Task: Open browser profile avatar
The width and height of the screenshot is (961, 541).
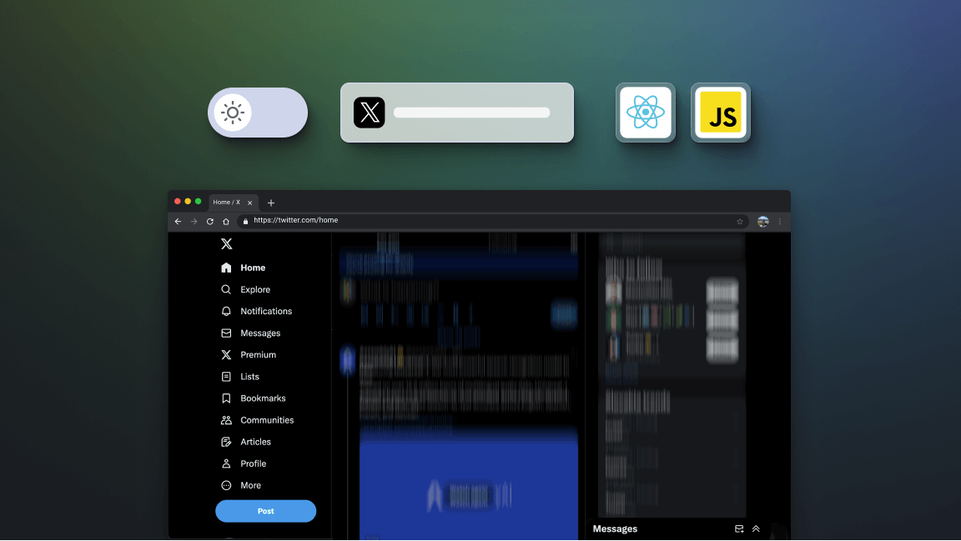Action: click(x=763, y=222)
